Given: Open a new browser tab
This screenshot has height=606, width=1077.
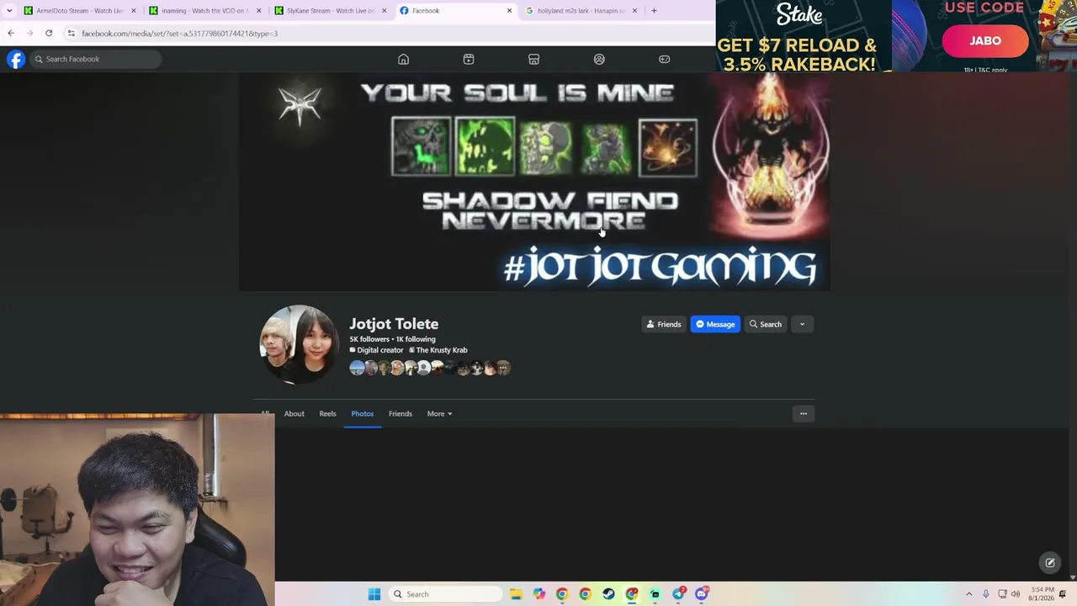Looking at the screenshot, I should click(654, 11).
